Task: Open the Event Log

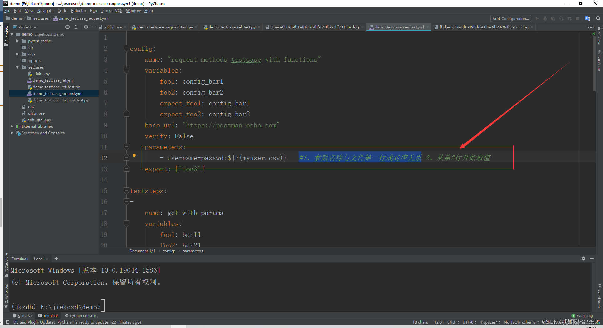Action: (x=582, y=316)
